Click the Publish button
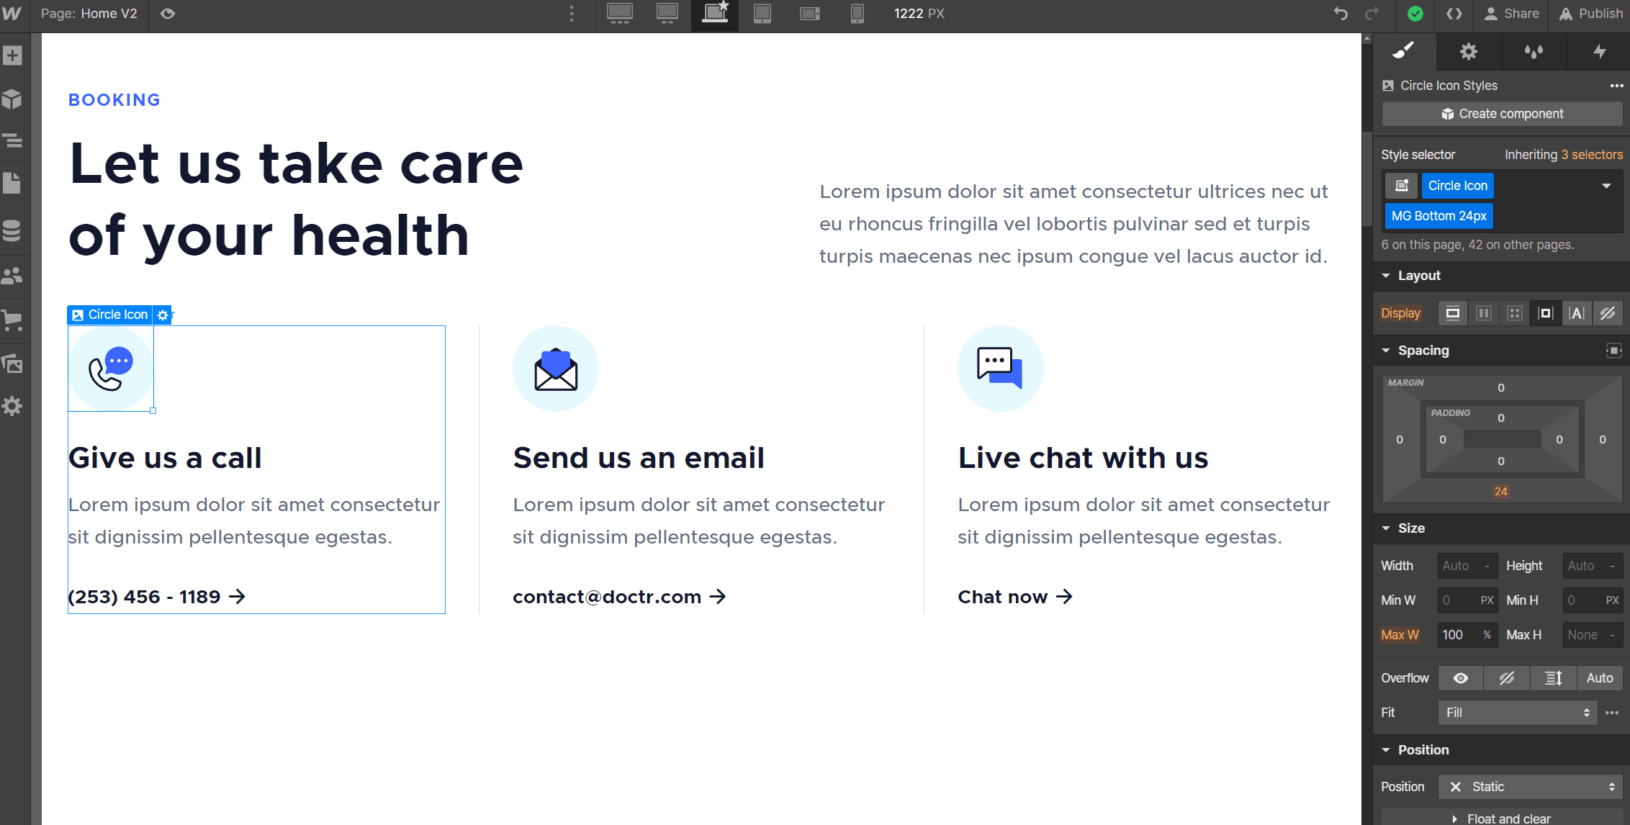Viewport: 1630px width, 825px height. coord(1590,14)
